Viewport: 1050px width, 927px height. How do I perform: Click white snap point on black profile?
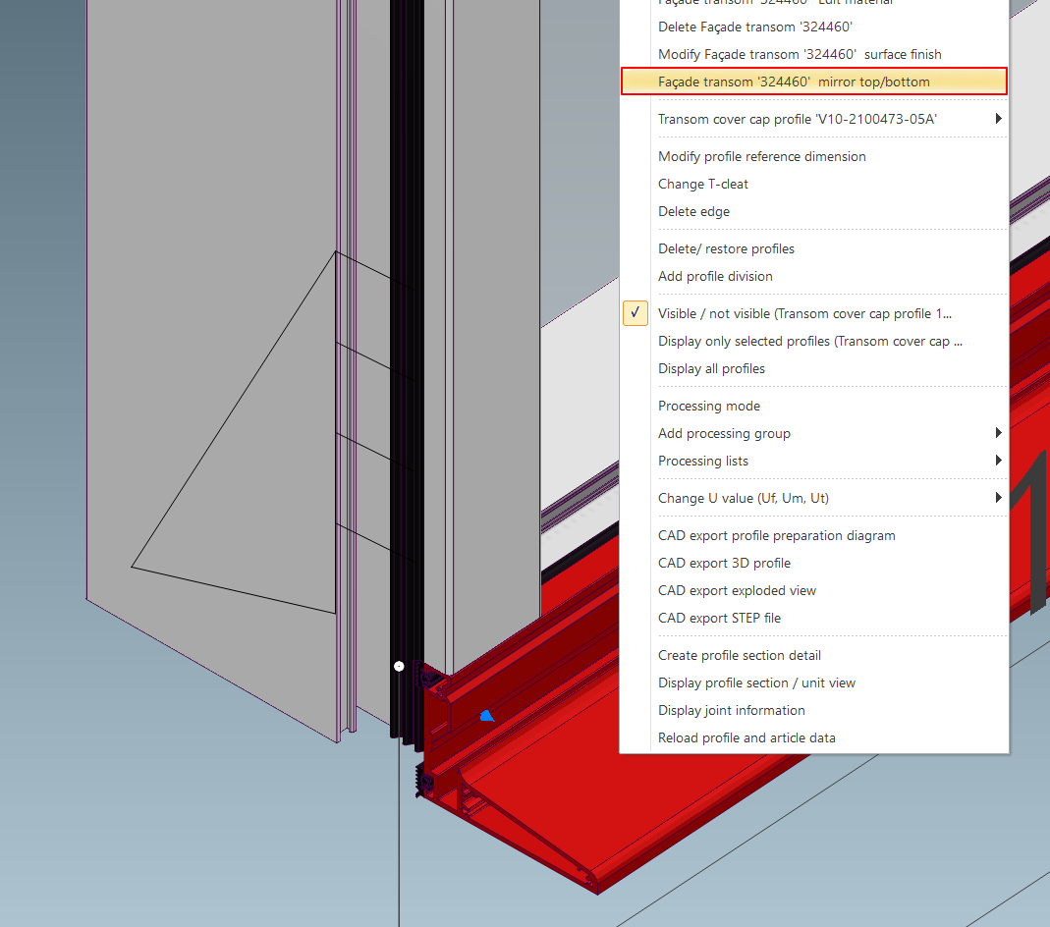click(x=399, y=666)
